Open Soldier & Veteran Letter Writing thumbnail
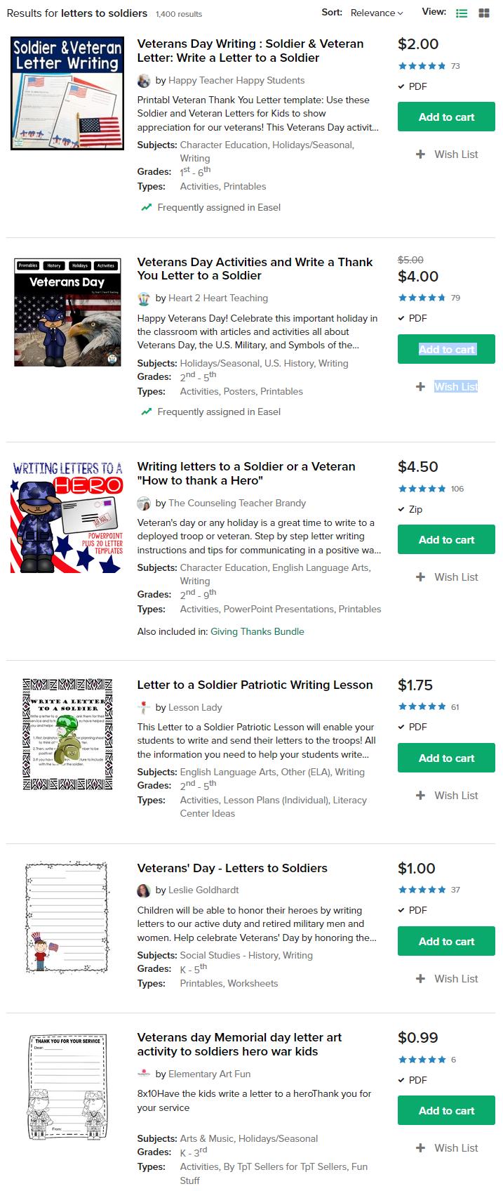Viewport: 503px width, 1191px height. pos(67,93)
